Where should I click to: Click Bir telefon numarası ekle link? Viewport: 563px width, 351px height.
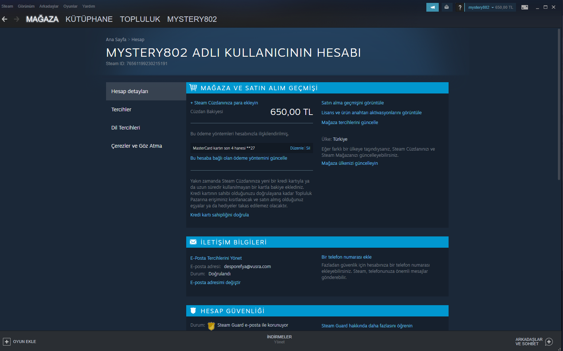tap(347, 257)
